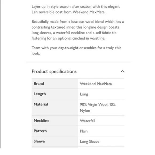This screenshot has height=155, width=155.
Task: Select the Neckline label cell
Action: tap(55, 121)
